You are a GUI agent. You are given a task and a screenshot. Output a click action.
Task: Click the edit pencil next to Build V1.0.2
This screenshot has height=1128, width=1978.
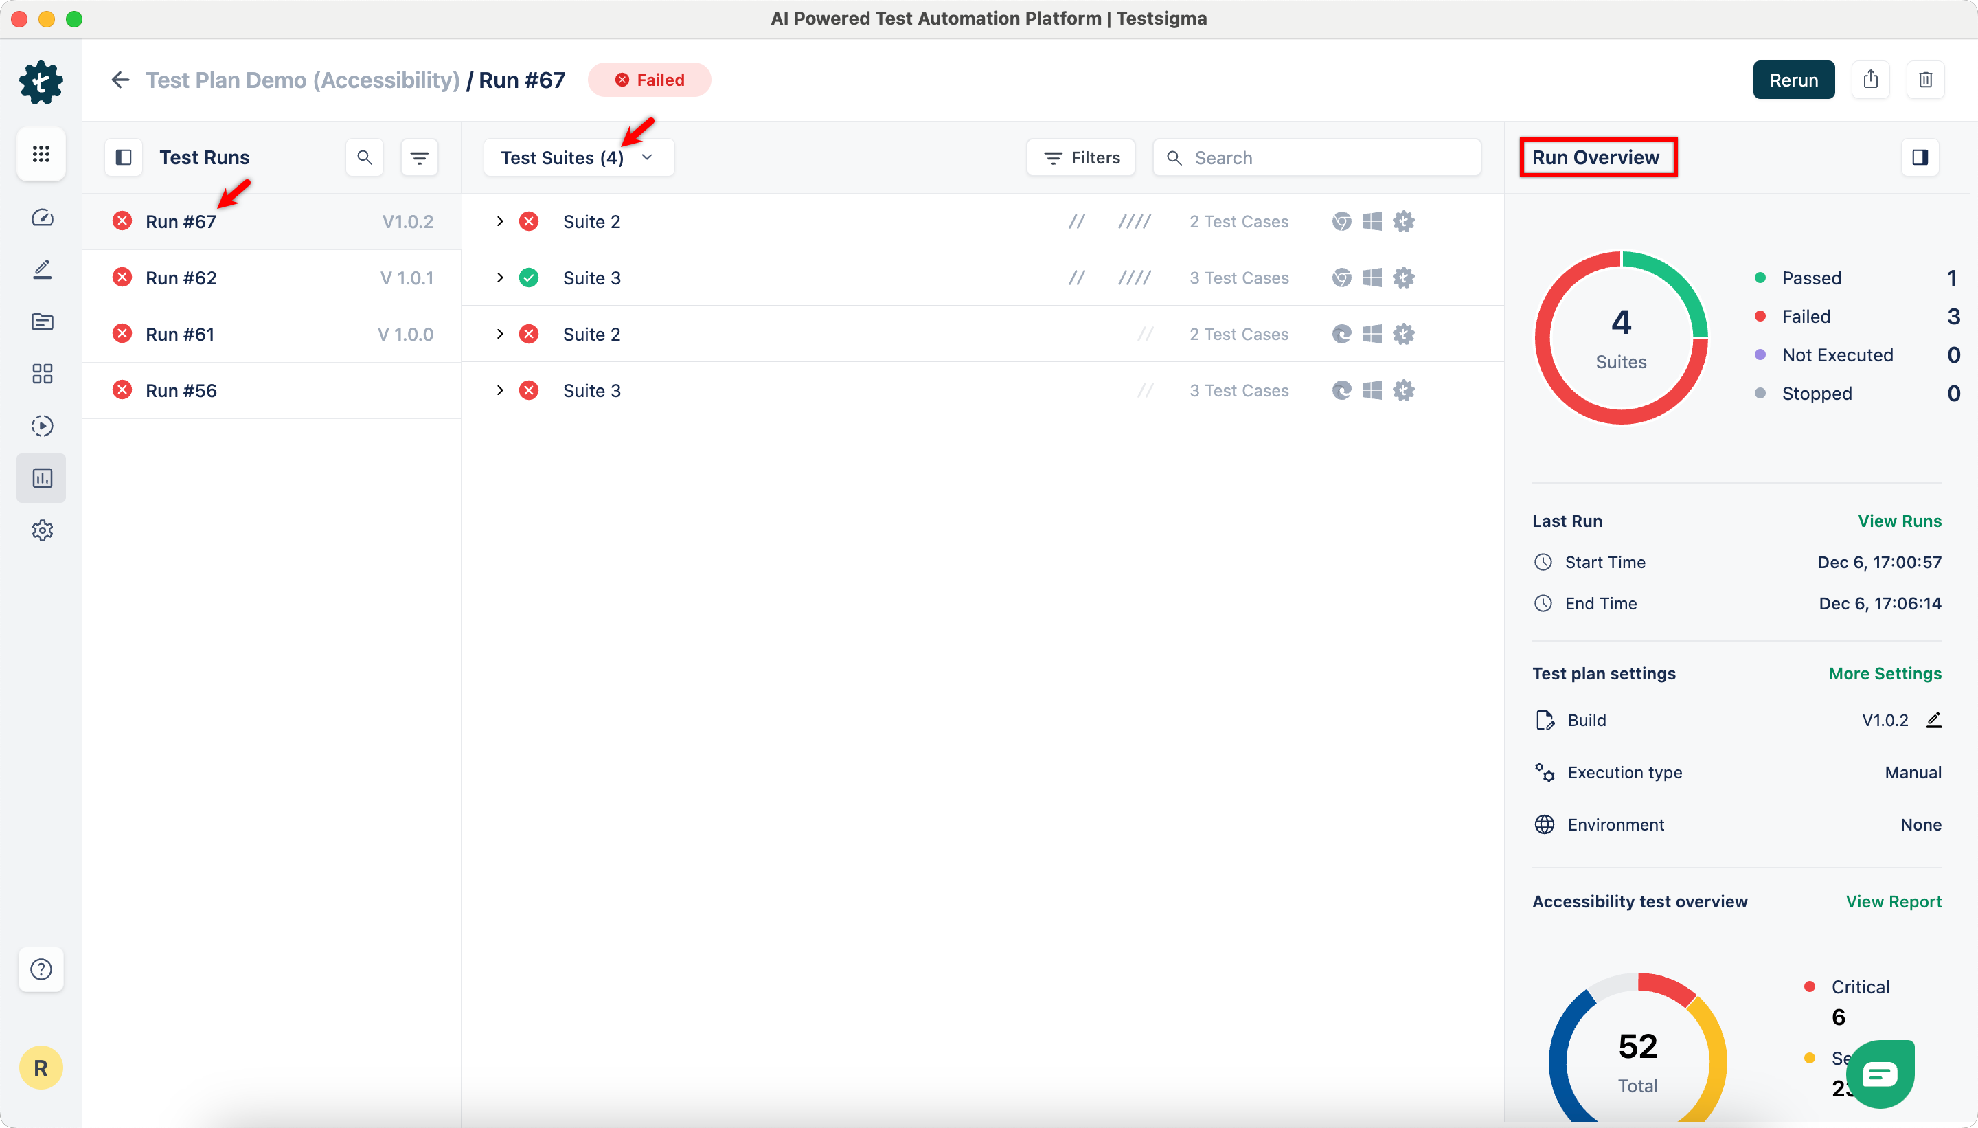1934,721
